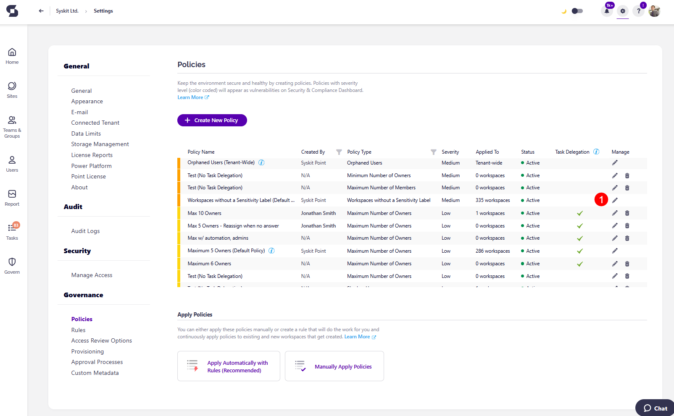This screenshot has width=674, height=416.
Task: Open the notifications bell
Action: (x=606, y=11)
